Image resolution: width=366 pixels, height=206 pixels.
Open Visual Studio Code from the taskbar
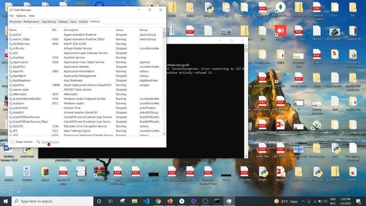(146, 201)
